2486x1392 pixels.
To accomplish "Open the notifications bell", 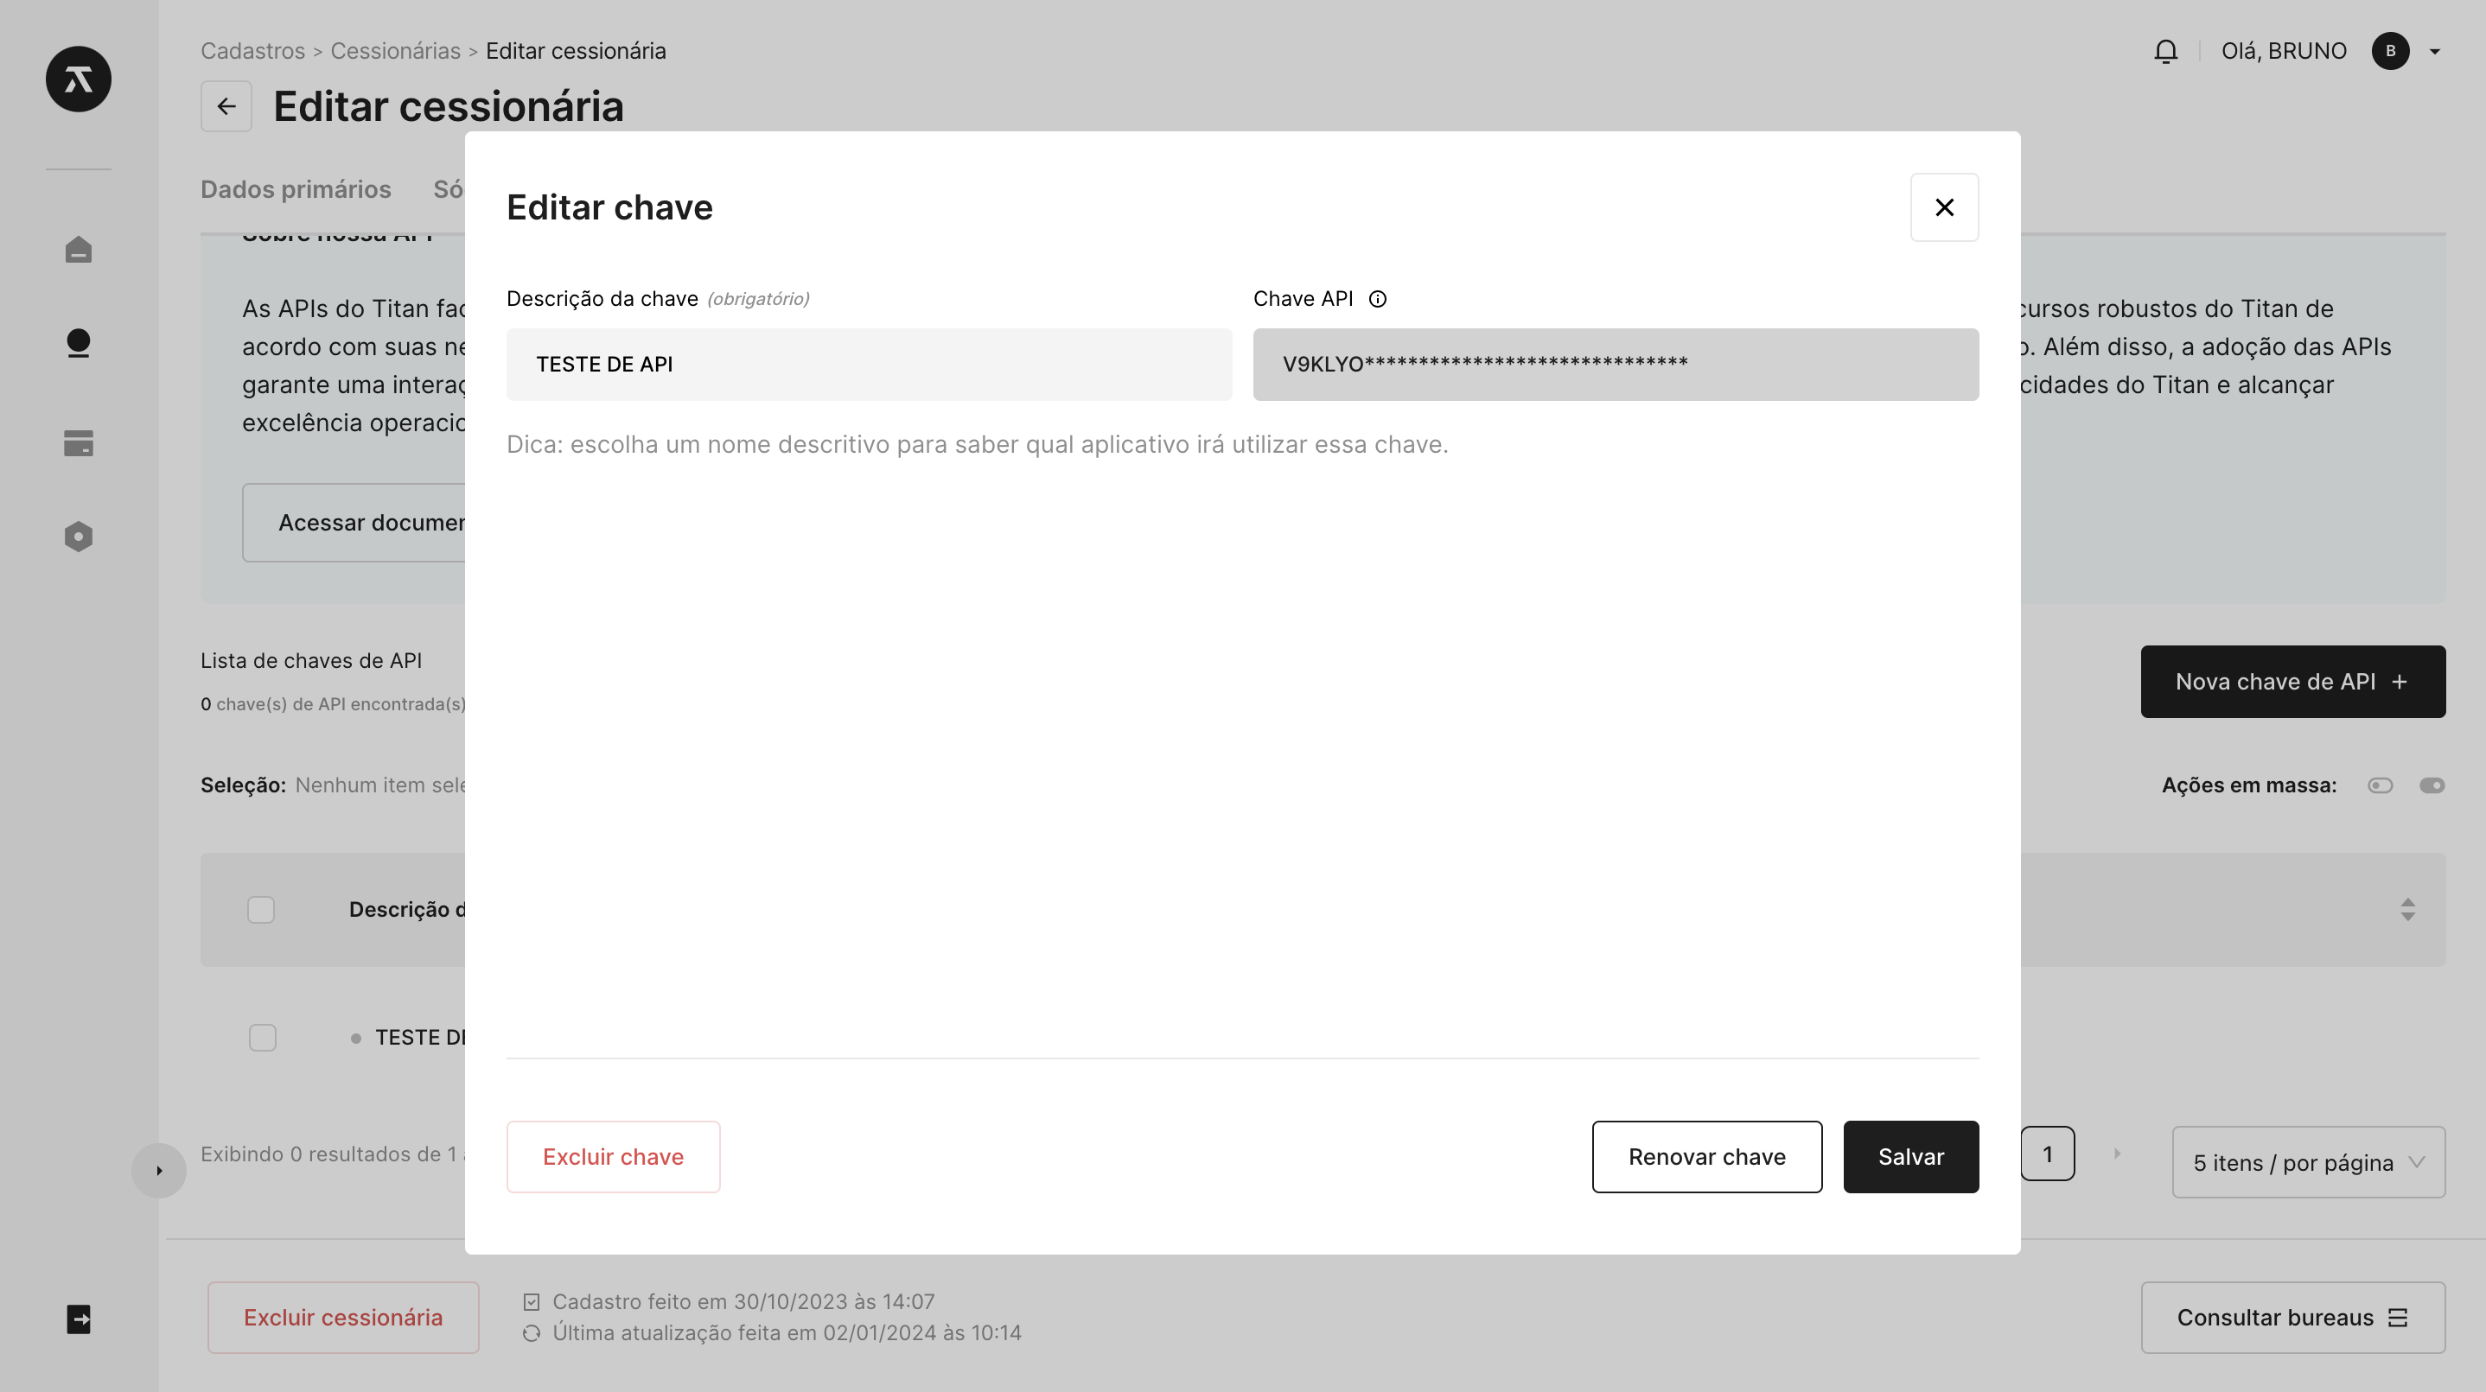I will point(2164,51).
